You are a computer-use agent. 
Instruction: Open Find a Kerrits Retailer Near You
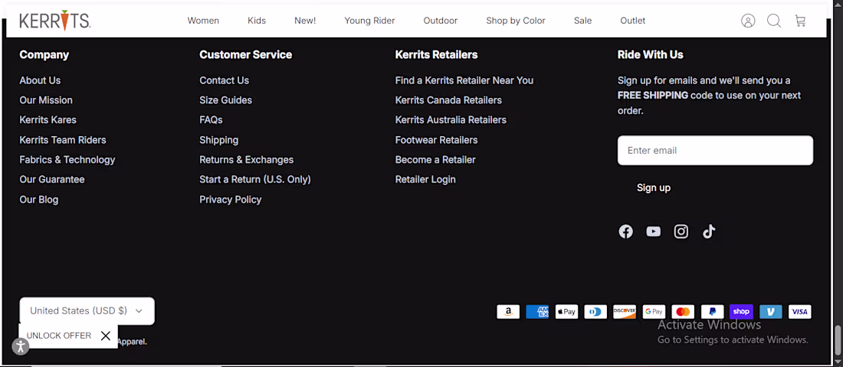464,80
